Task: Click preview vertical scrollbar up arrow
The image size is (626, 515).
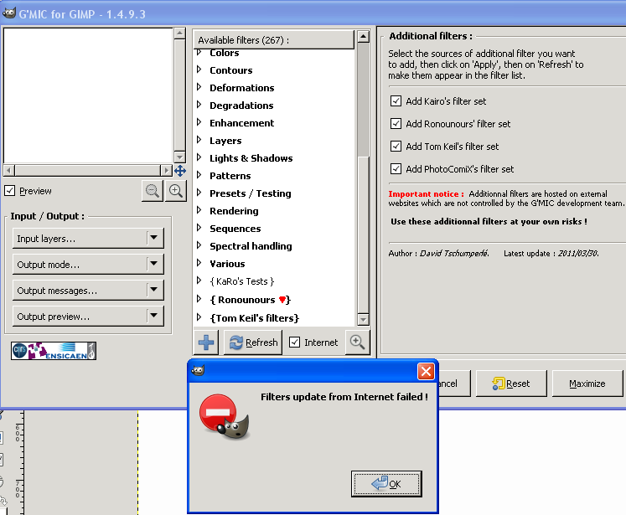Action: (179, 33)
